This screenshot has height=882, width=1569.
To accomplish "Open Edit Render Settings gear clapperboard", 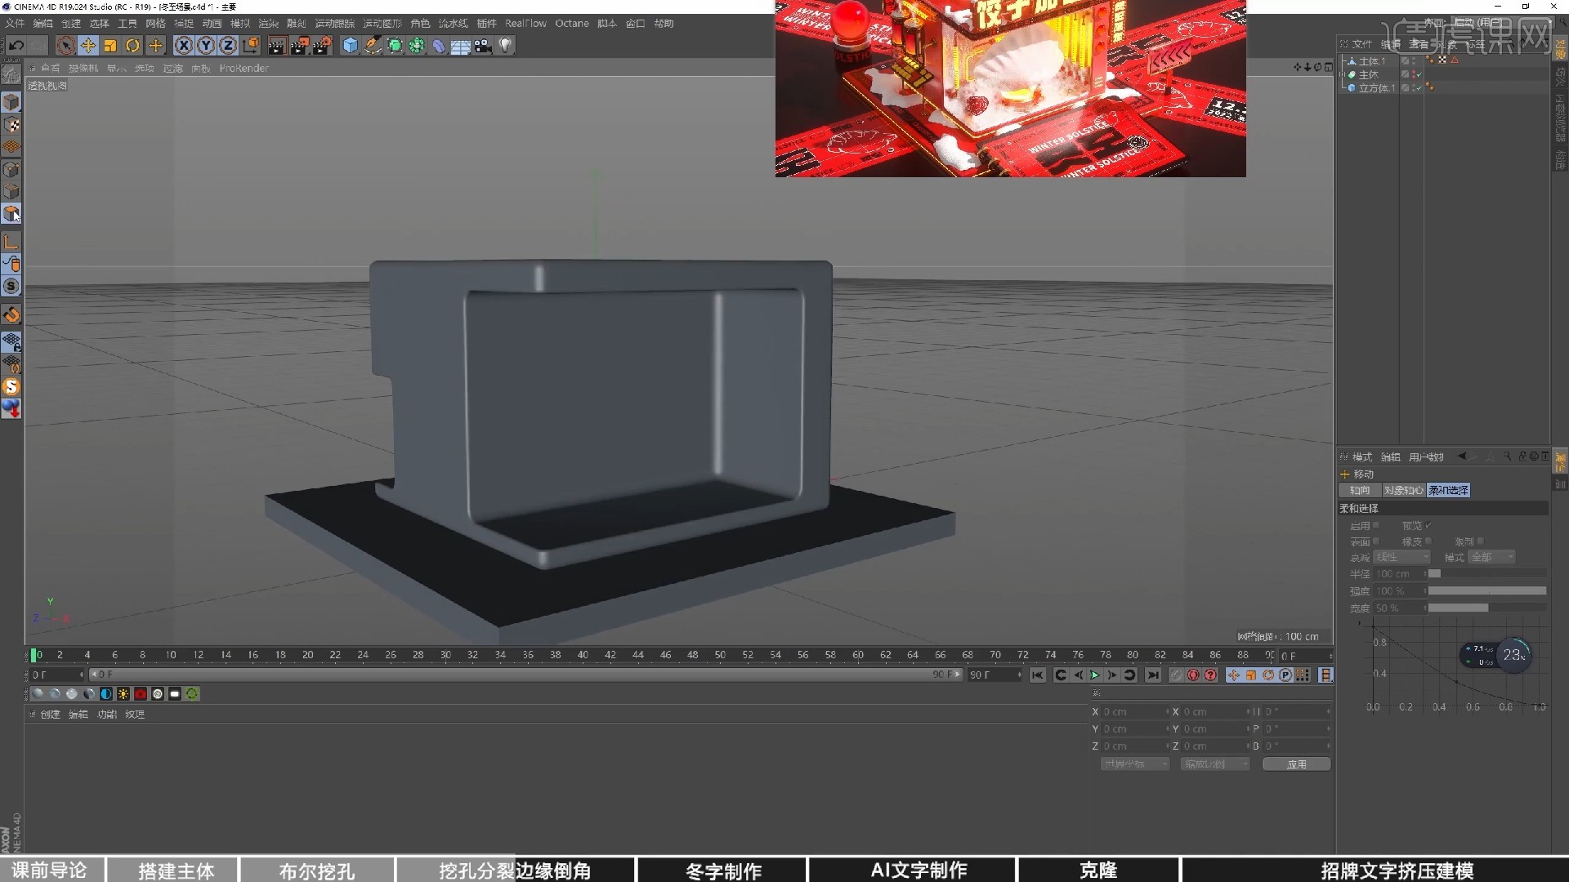I will point(322,46).
